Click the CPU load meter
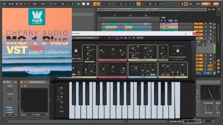 pos(206,4)
